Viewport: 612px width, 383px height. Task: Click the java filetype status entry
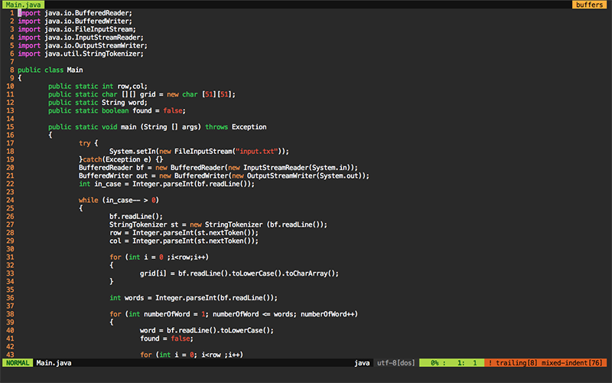coord(362,363)
